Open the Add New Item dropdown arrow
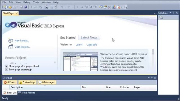This screenshot has width=180, height=101. coord(18,7)
